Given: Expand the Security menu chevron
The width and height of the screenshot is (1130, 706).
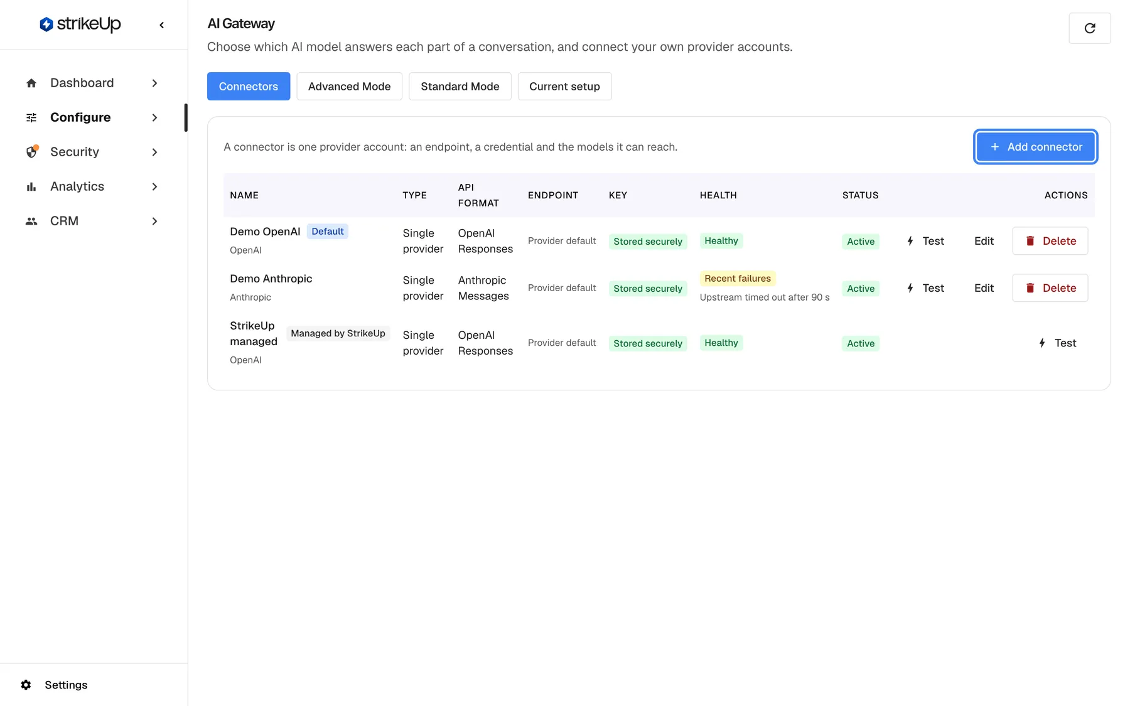Looking at the screenshot, I should (x=154, y=152).
